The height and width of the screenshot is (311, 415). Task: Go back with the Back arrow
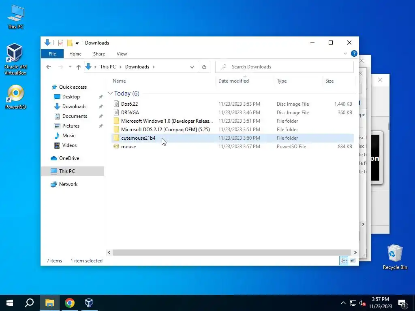(x=49, y=67)
